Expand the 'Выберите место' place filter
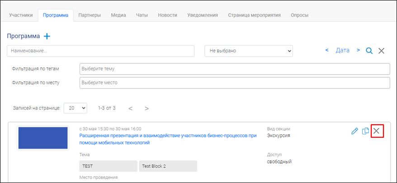The width and height of the screenshot is (397, 183). tap(234, 83)
